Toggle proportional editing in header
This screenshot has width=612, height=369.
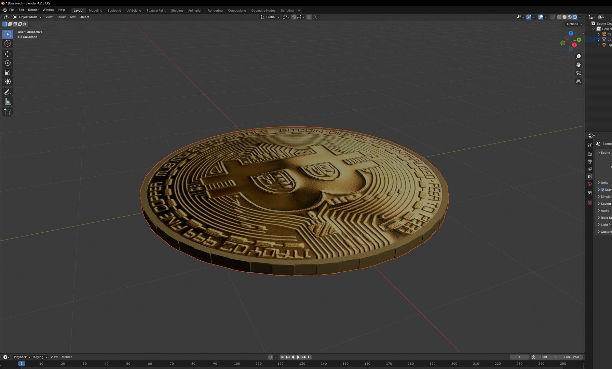coord(309,17)
